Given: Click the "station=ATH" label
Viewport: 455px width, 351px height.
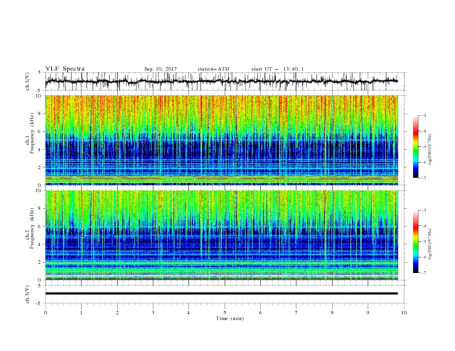Looking at the screenshot, I should 213,69.
